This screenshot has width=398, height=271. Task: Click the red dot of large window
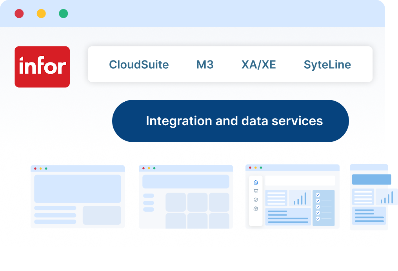[19, 13]
